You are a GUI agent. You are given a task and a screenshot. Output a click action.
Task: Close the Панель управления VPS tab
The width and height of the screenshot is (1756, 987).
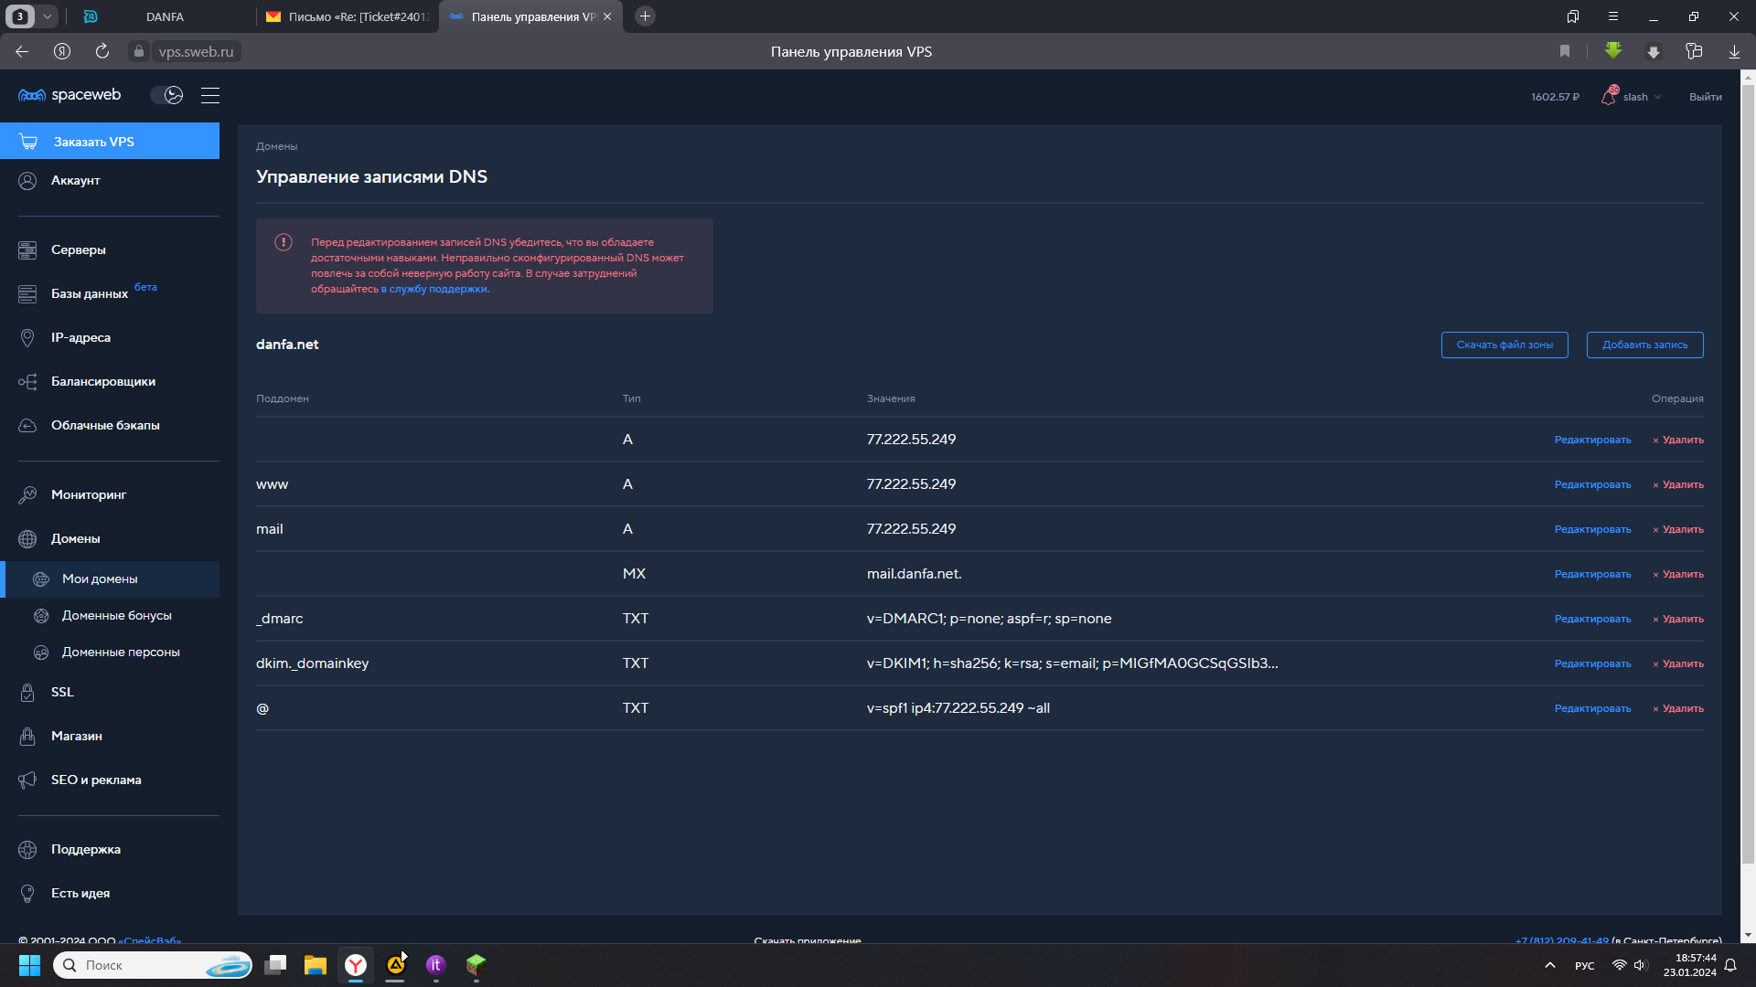pos(607,16)
